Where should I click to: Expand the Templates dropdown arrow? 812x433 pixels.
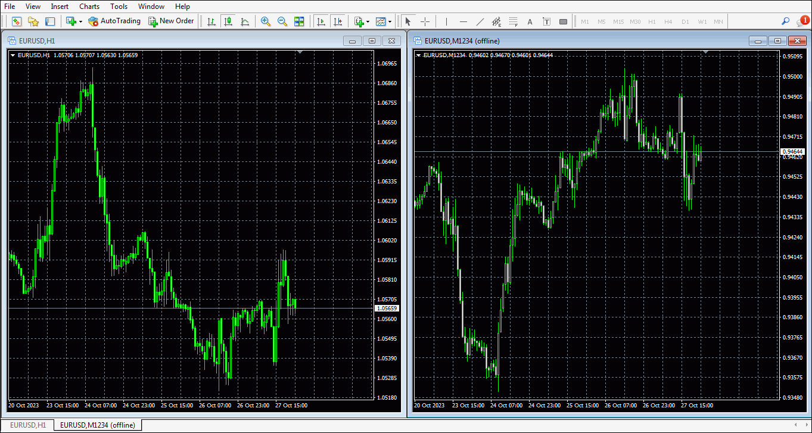click(390, 21)
